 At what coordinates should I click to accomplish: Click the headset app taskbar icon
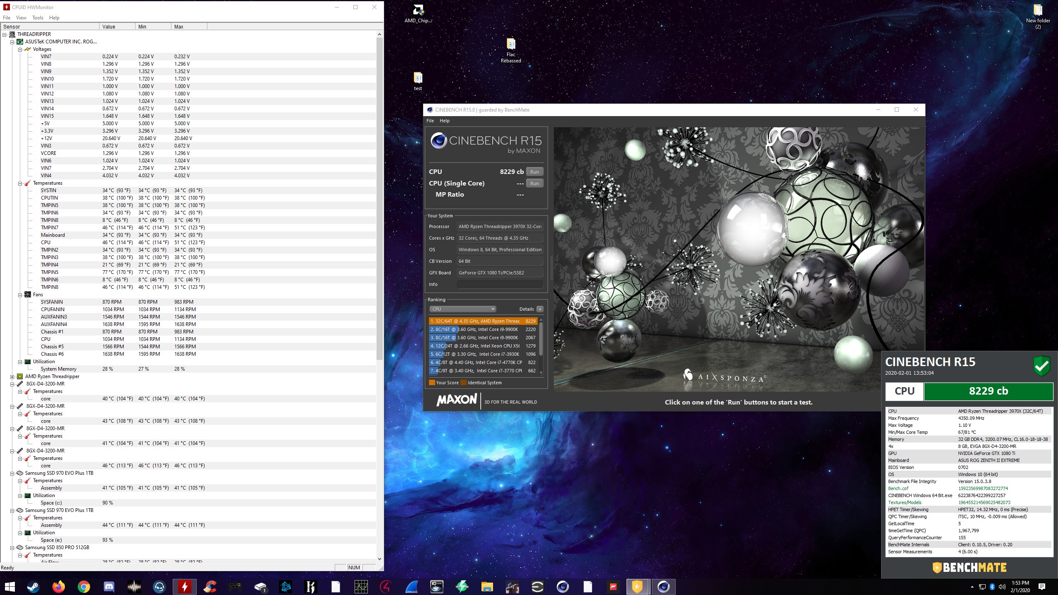(x=159, y=587)
